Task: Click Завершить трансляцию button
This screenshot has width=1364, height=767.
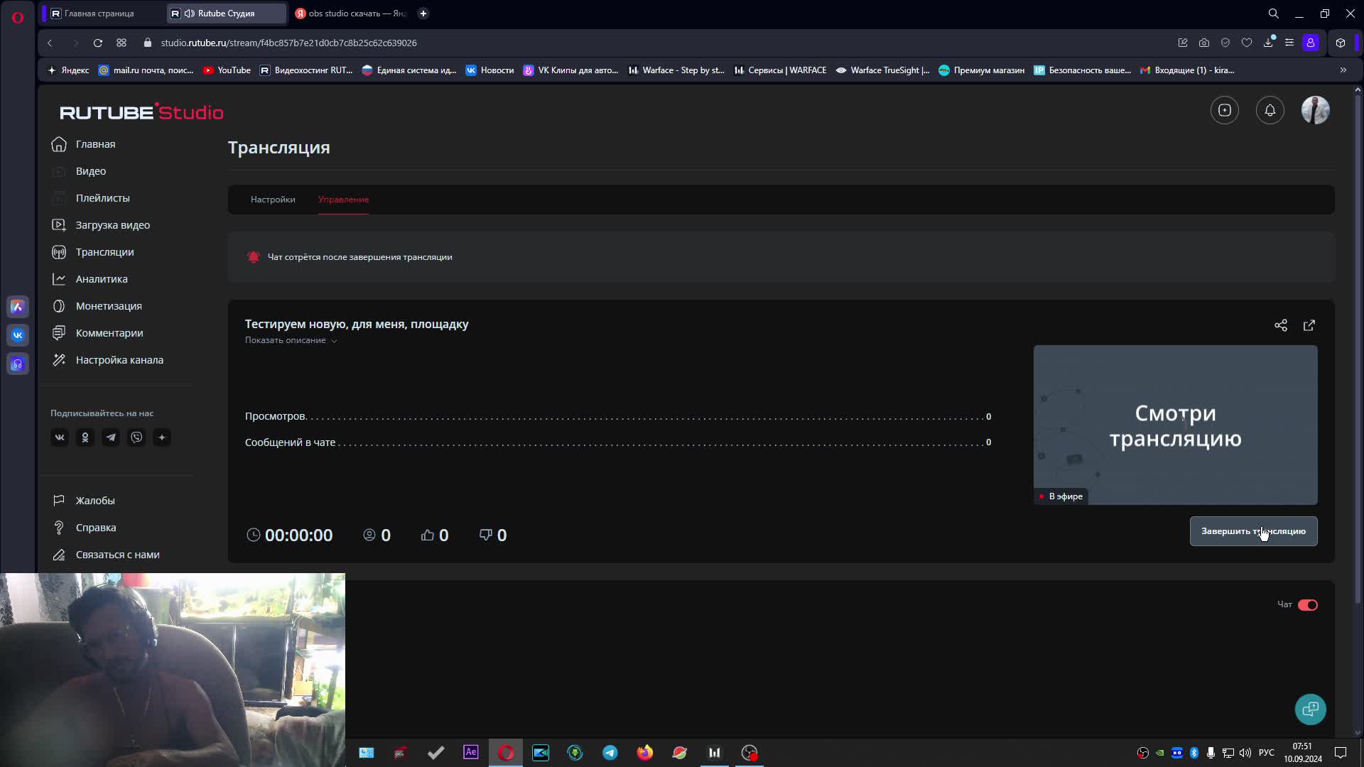Action: click(x=1253, y=531)
